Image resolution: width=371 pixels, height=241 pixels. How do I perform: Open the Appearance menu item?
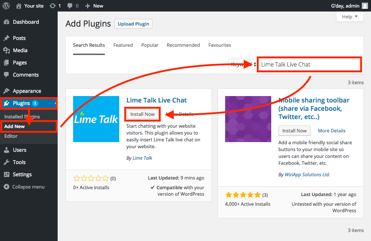pos(27,91)
